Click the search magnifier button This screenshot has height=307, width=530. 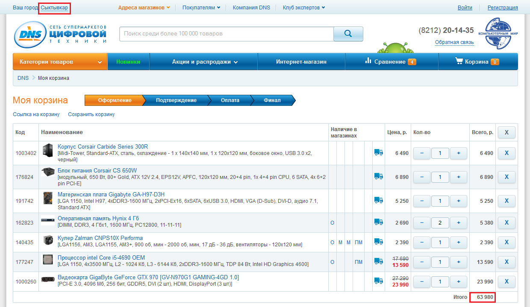[x=348, y=34]
